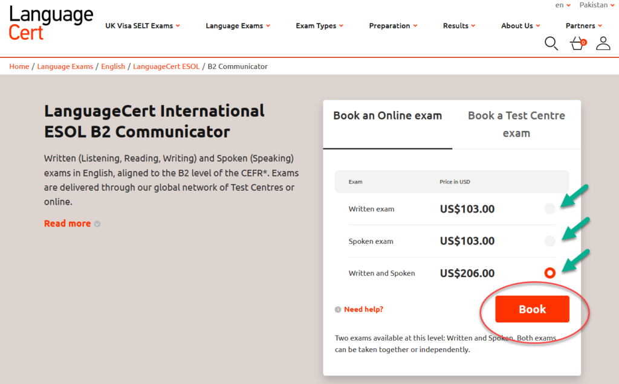Expand the Language Exams menu
This screenshot has height=384, width=619.
(x=238, y=25)
